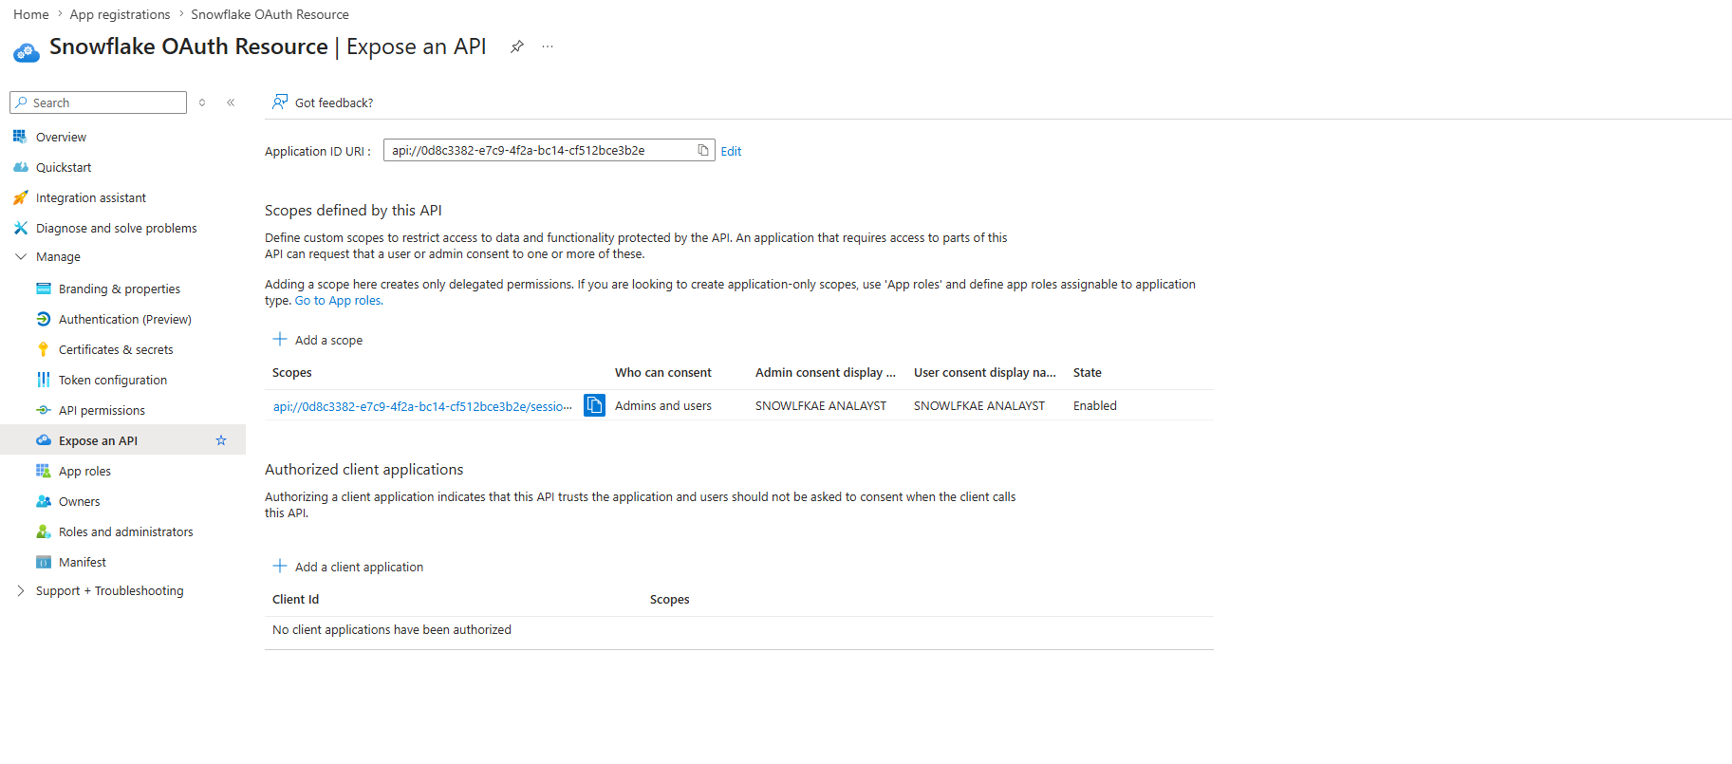Click the sidebar Search field
1732x764 pixels.
[x=98, y=102]
